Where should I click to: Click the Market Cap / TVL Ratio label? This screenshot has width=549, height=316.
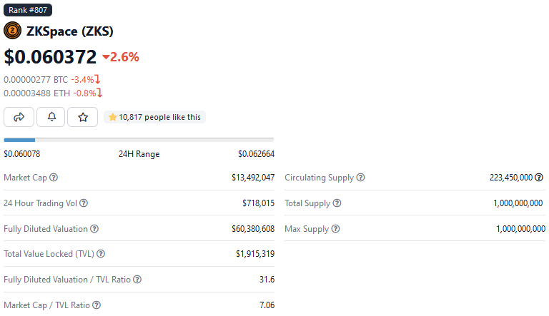[47, 305]
